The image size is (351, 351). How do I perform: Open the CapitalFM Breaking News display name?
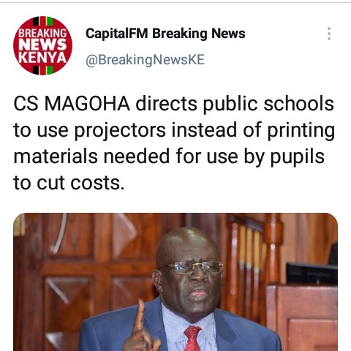(165, 34)
